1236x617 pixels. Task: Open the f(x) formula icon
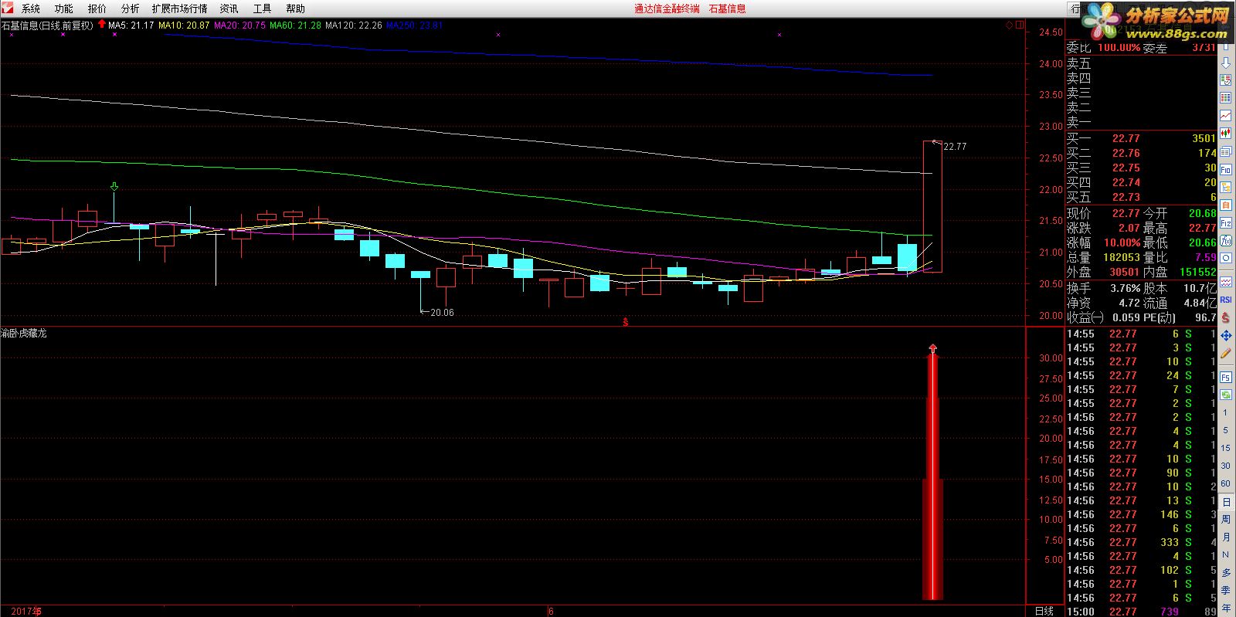(x=1226, y=240)
